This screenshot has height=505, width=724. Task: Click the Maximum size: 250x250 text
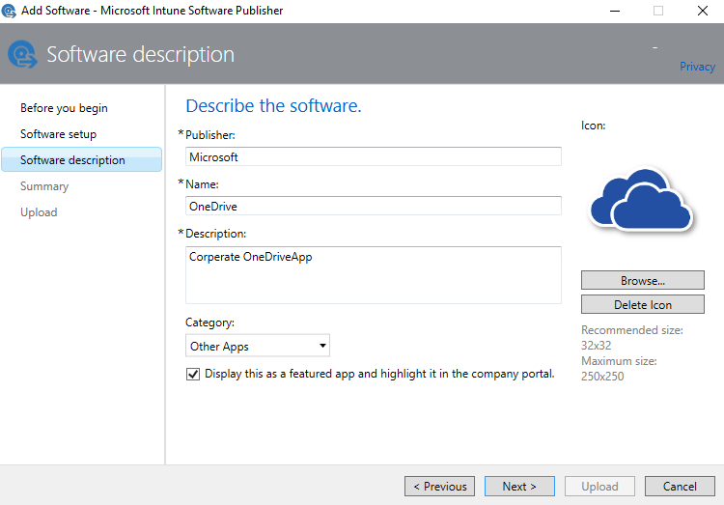coord(619,369)
